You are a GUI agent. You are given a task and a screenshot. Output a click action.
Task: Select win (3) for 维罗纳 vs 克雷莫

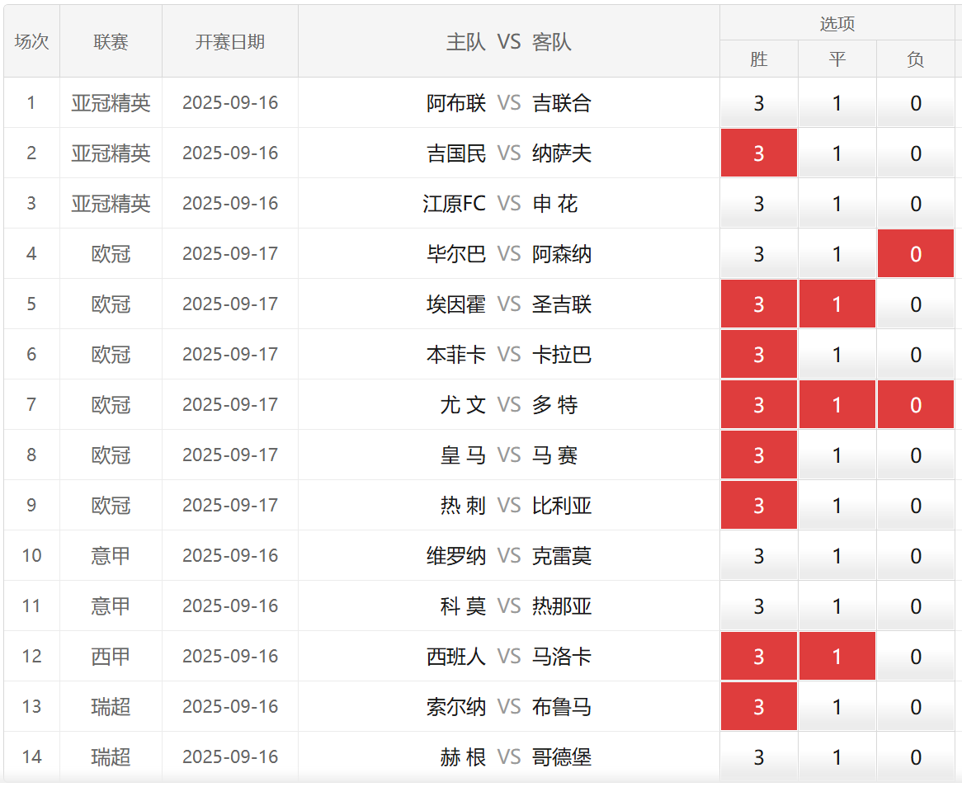[x=759, y=556]
